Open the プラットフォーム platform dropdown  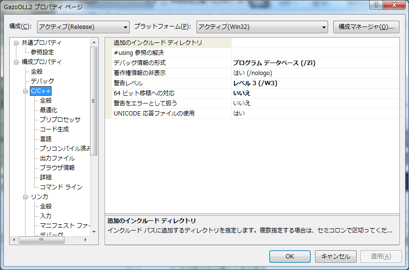[x=262, y=26]
